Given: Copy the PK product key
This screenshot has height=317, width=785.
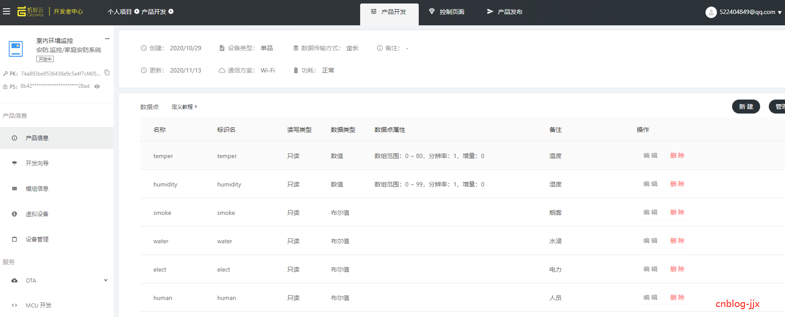Looking at the screenshot, I should point(107,73).
